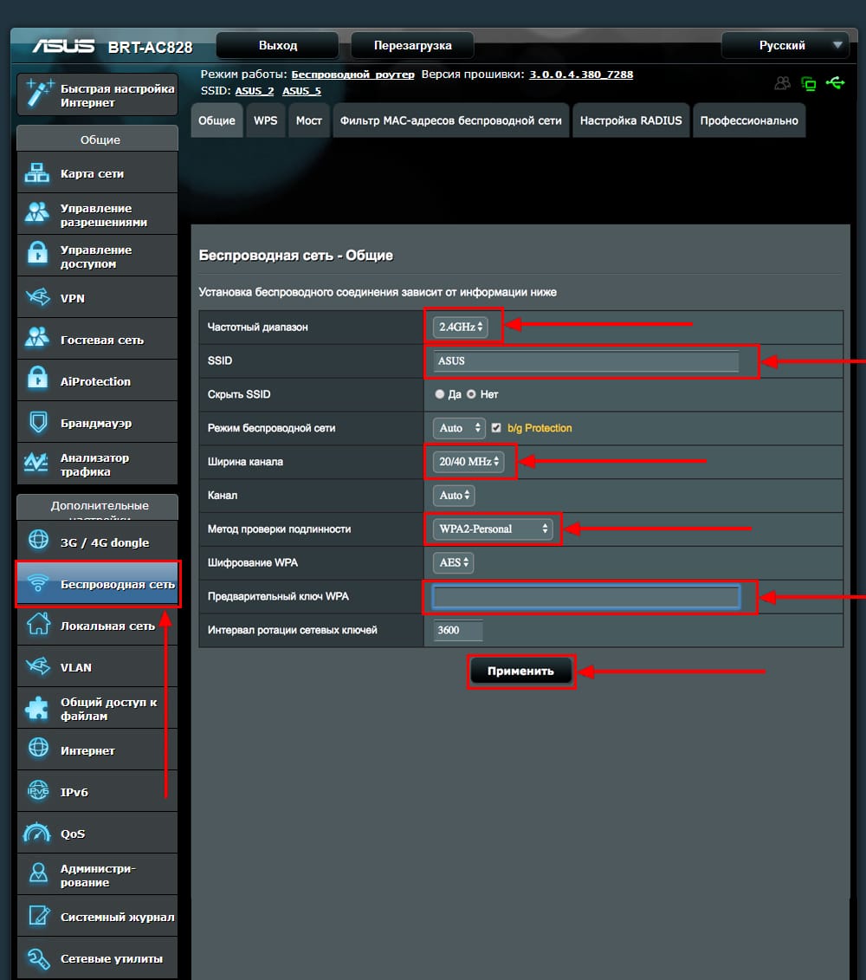Toggle the b/g Protection checkbox

[x=496, y=428]
